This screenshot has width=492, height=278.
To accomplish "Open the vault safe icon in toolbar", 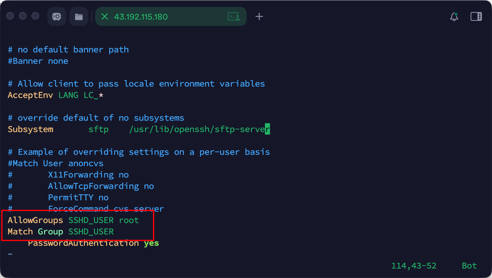I will tap(57, 17).
